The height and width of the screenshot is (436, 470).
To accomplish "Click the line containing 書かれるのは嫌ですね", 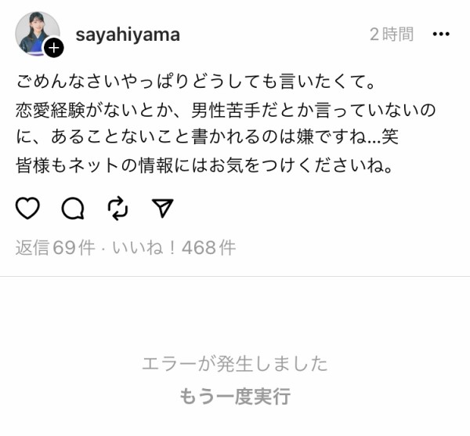I will (x=207, y=136).
